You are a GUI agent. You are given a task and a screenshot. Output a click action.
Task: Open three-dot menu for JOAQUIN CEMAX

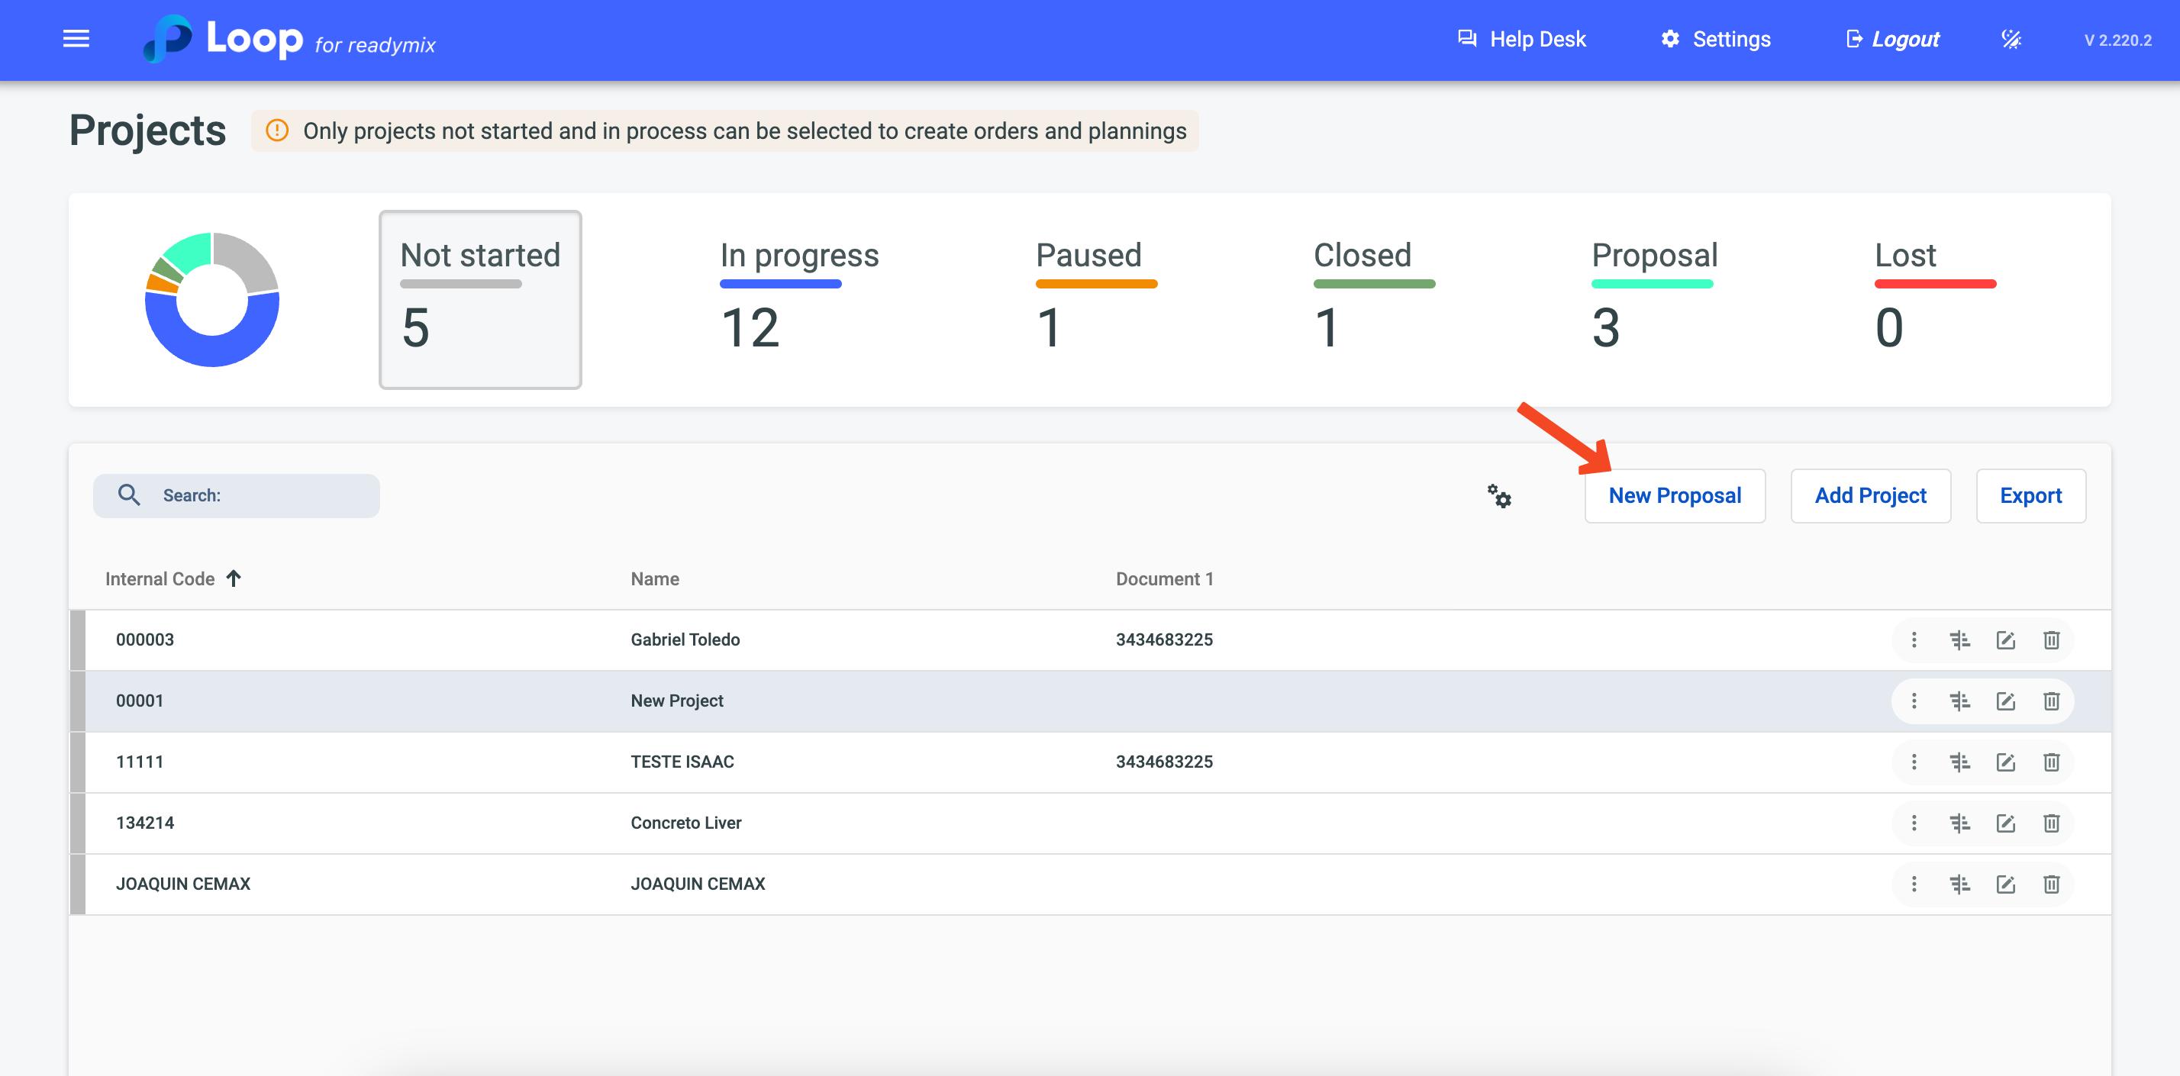1914,884
